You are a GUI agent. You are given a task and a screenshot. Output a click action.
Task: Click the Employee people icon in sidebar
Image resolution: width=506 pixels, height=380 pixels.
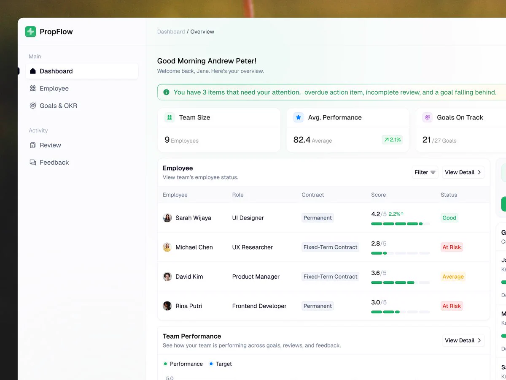[x=33, y=88]
